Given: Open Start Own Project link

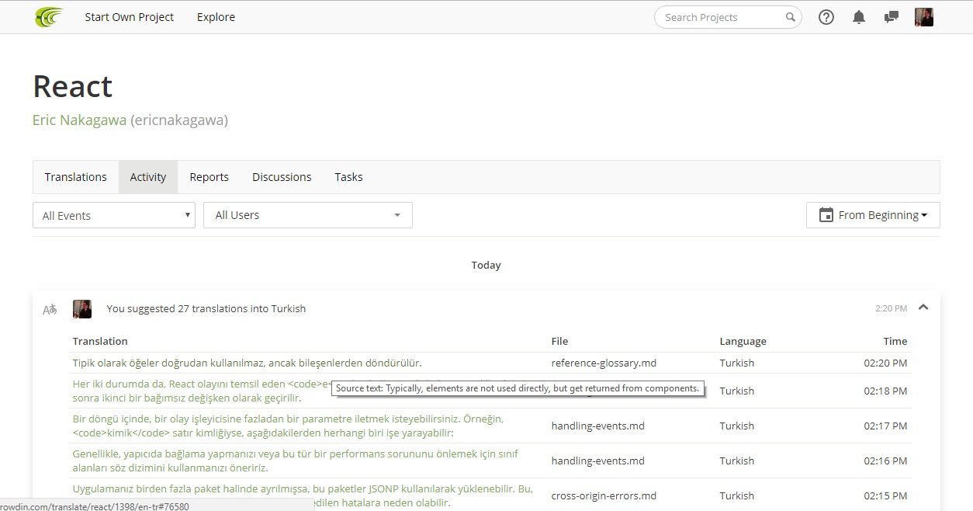Looking at the screenshot, I should pos(130,17).
